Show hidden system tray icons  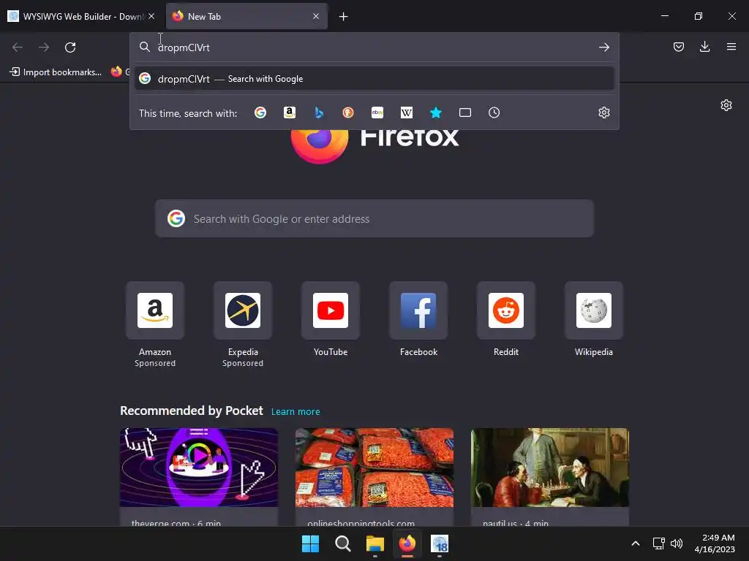tap(636, 543)
